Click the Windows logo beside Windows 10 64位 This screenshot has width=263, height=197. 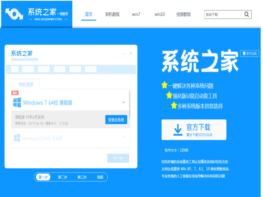tap(17, 138)
